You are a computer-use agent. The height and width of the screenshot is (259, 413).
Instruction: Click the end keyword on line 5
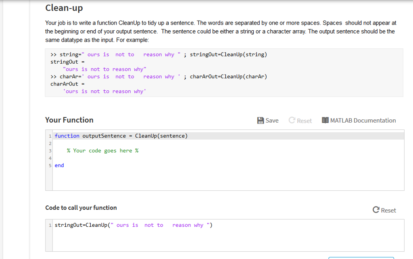[59, 165]
